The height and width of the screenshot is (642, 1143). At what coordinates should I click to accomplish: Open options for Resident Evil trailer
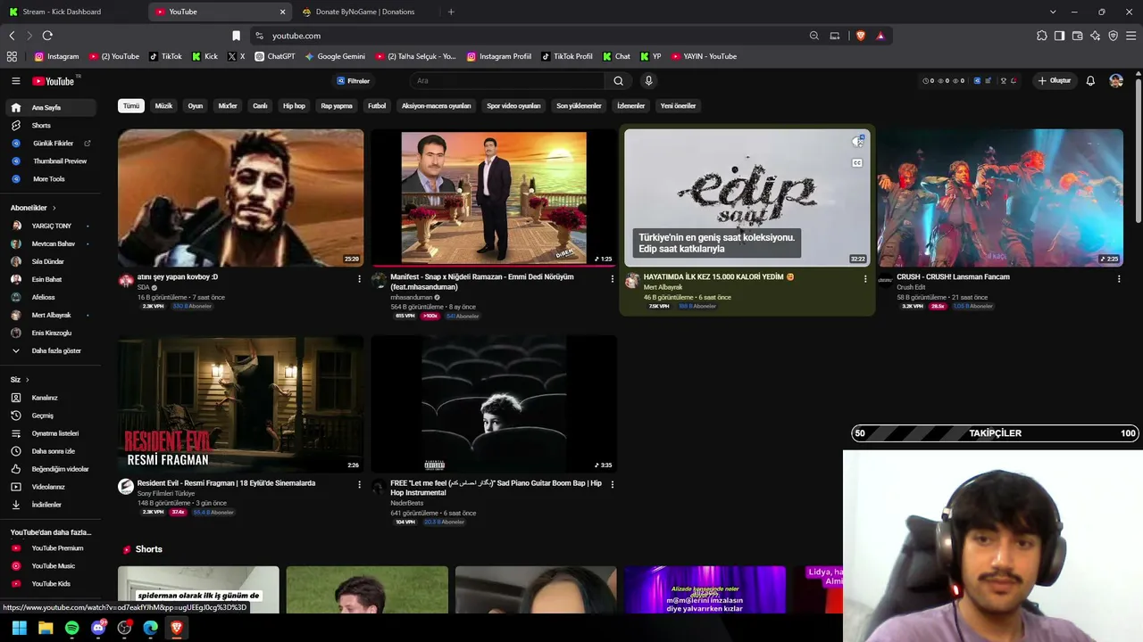359,485
